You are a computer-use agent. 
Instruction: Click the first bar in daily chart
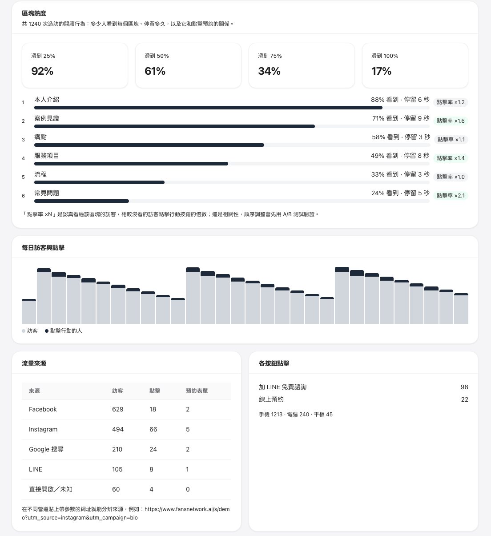(29, 311)
